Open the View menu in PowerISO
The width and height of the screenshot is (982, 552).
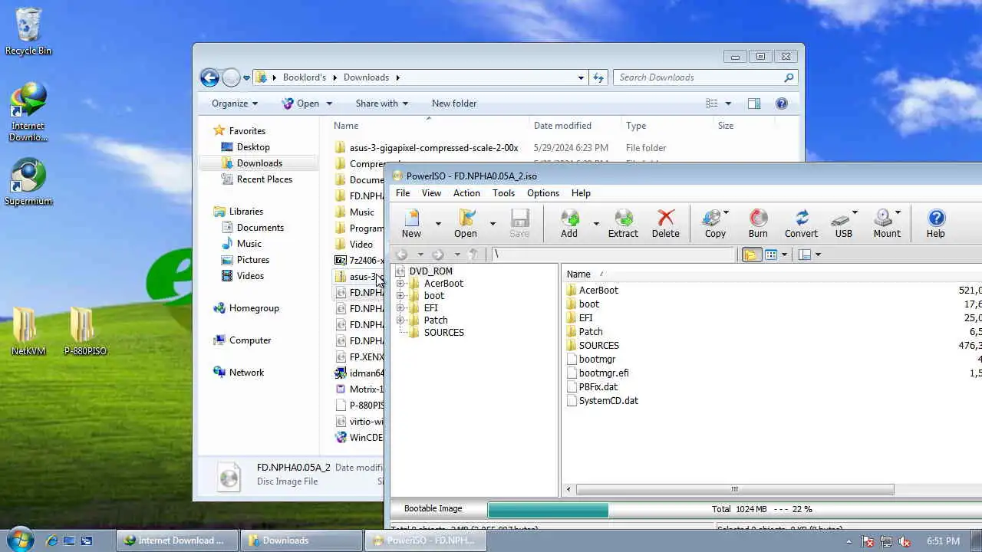(431, 193)
